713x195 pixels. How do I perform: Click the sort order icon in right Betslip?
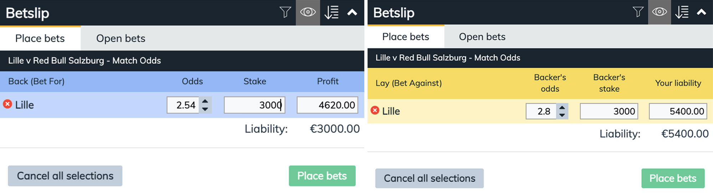(682, 12)
